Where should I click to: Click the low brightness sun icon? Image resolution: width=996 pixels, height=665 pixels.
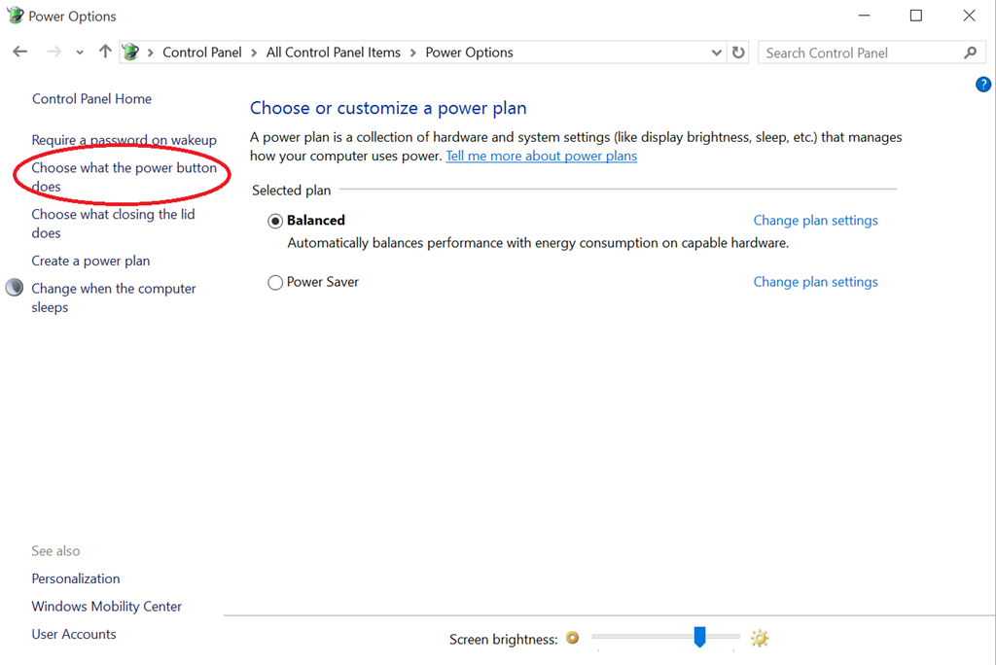pyautogui.click(x=573, y=638)
